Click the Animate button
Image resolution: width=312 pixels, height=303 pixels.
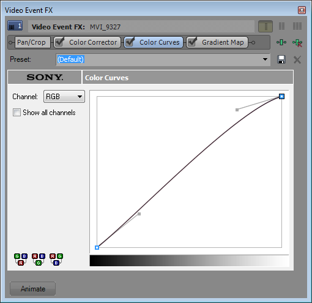click(x=32, y=289)
